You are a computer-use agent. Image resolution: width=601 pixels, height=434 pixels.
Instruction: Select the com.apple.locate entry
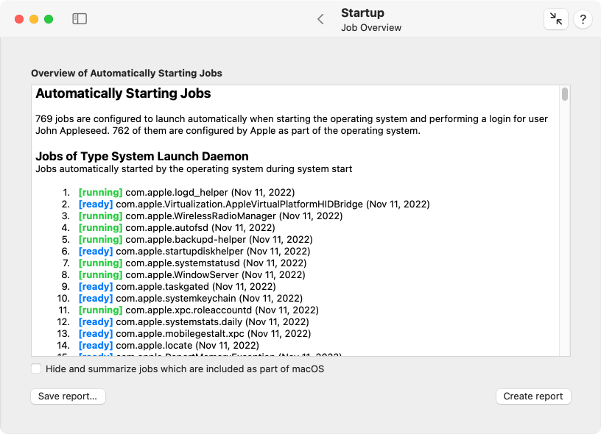click(169, 346)
